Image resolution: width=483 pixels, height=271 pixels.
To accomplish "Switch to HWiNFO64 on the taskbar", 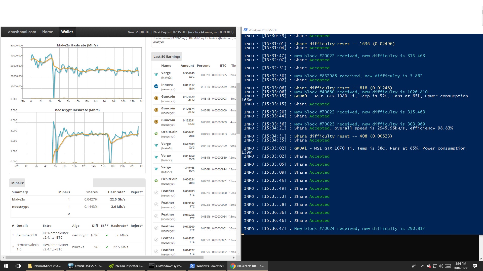I will tap(86, 266).
